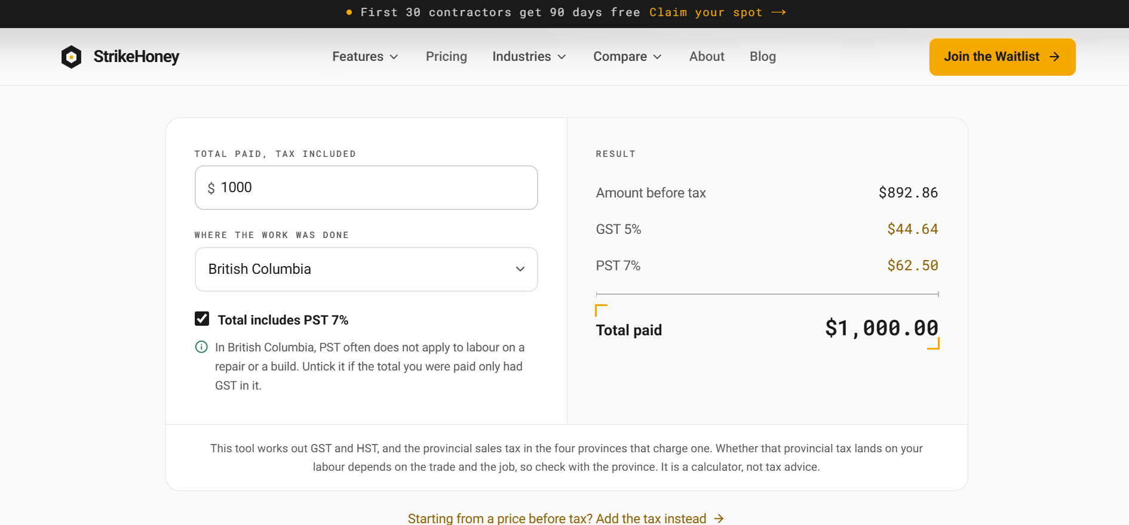This screenshot has width=1129, height=525.
Task: Click the Amount before tax label
Action: coord(651,193)
